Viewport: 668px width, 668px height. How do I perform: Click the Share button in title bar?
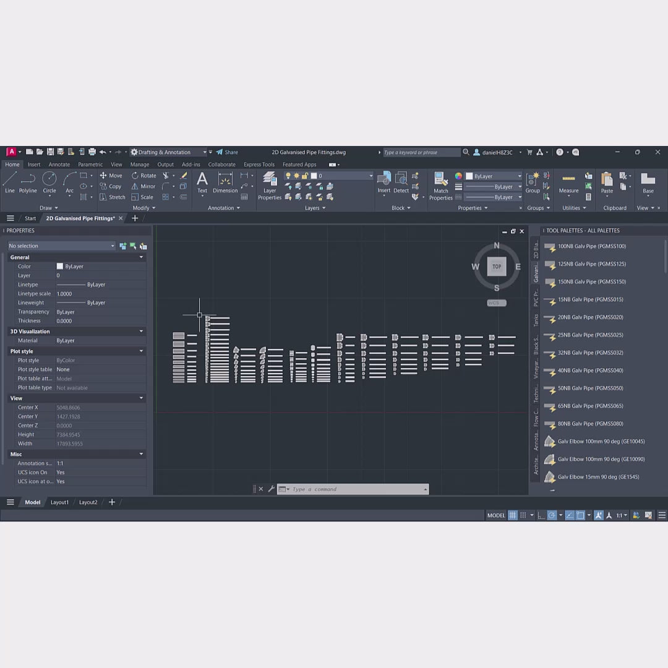pos(227,152)
